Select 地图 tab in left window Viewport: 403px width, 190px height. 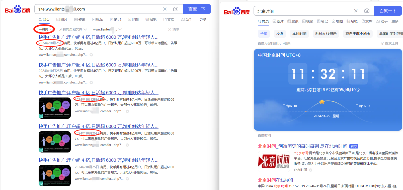tap(133, 19)
